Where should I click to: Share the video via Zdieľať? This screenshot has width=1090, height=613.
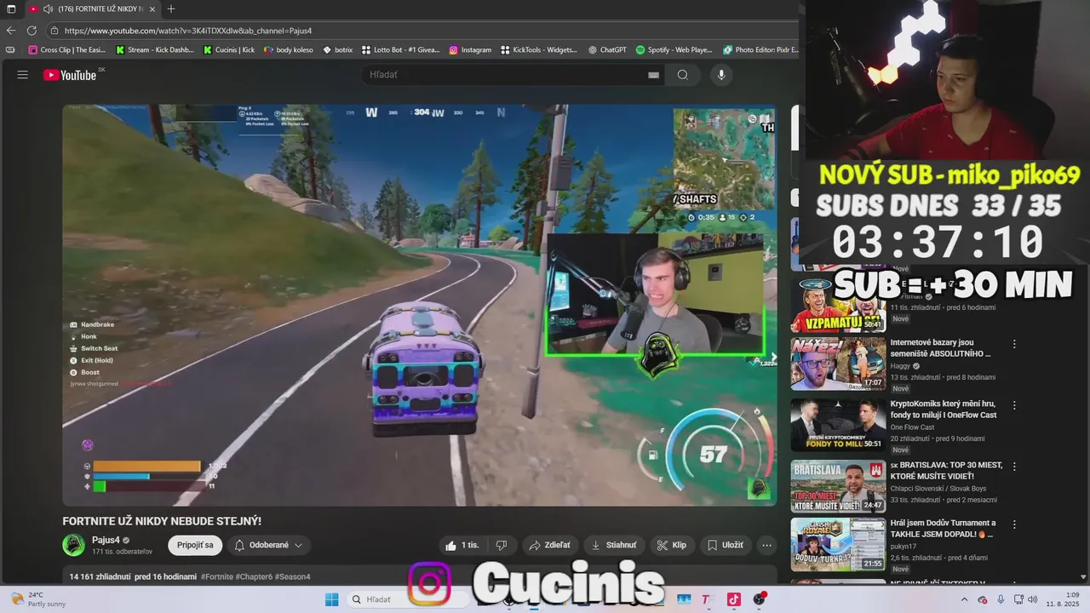point(550,545)
